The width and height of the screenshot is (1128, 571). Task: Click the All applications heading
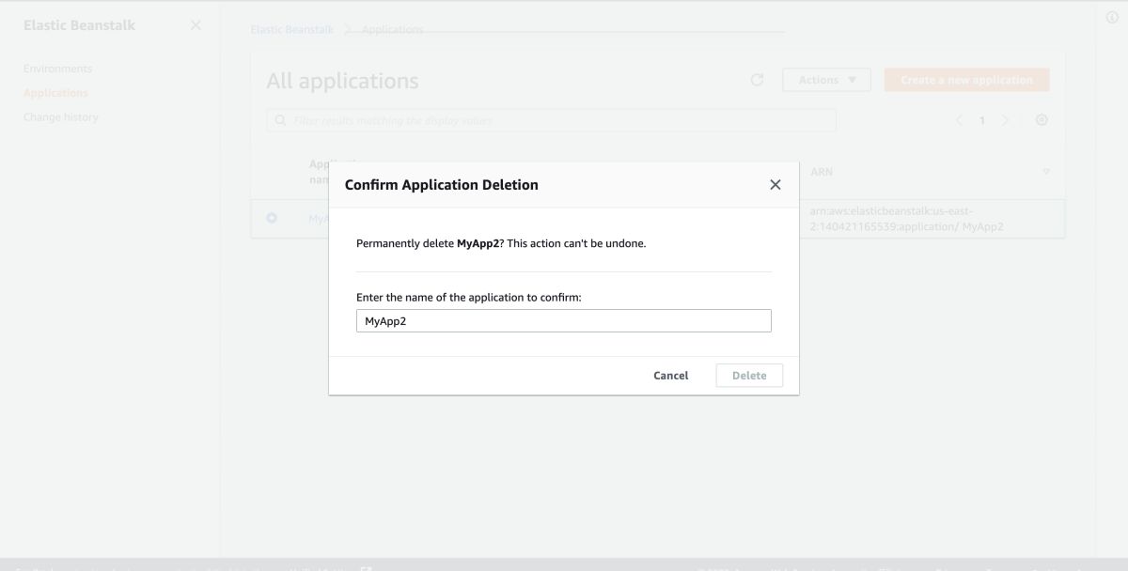click(342, 81)
